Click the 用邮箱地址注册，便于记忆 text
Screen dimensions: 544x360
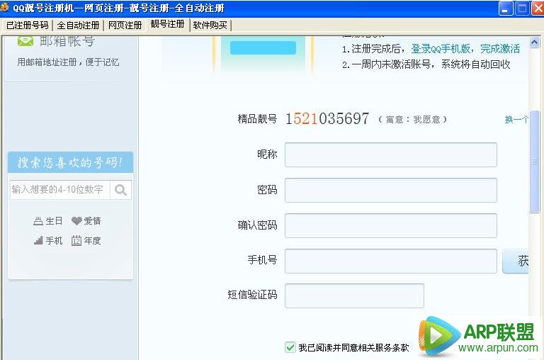click(68, 62)
